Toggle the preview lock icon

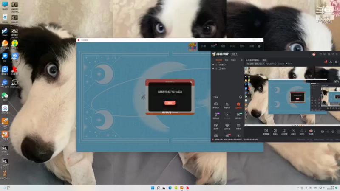pyautogui.click(x=331, y=62)
